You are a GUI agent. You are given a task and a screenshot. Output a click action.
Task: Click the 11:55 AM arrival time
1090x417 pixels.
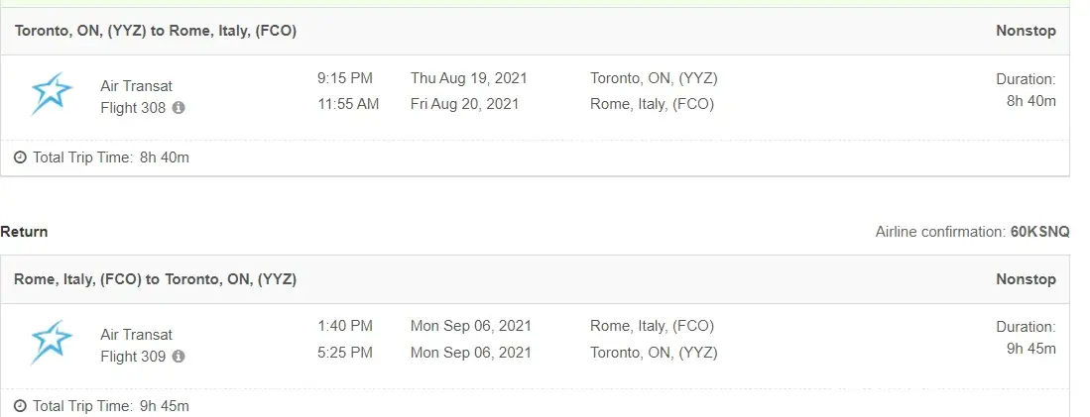click(x=348, y=104)
